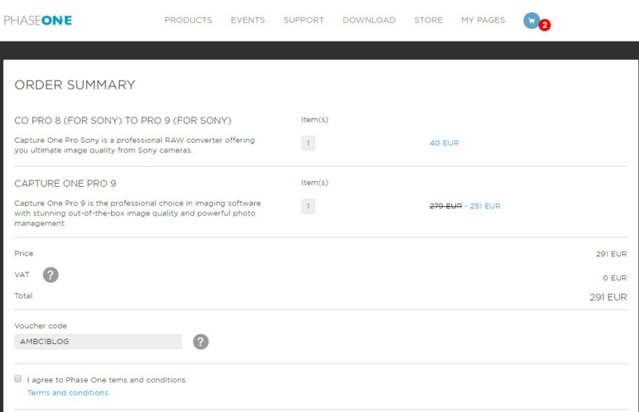Image resolution: width=639 pixels, height=412 pixels.
Task: Click the 251 EUR discounted price
Action: (x=485, y=206)
